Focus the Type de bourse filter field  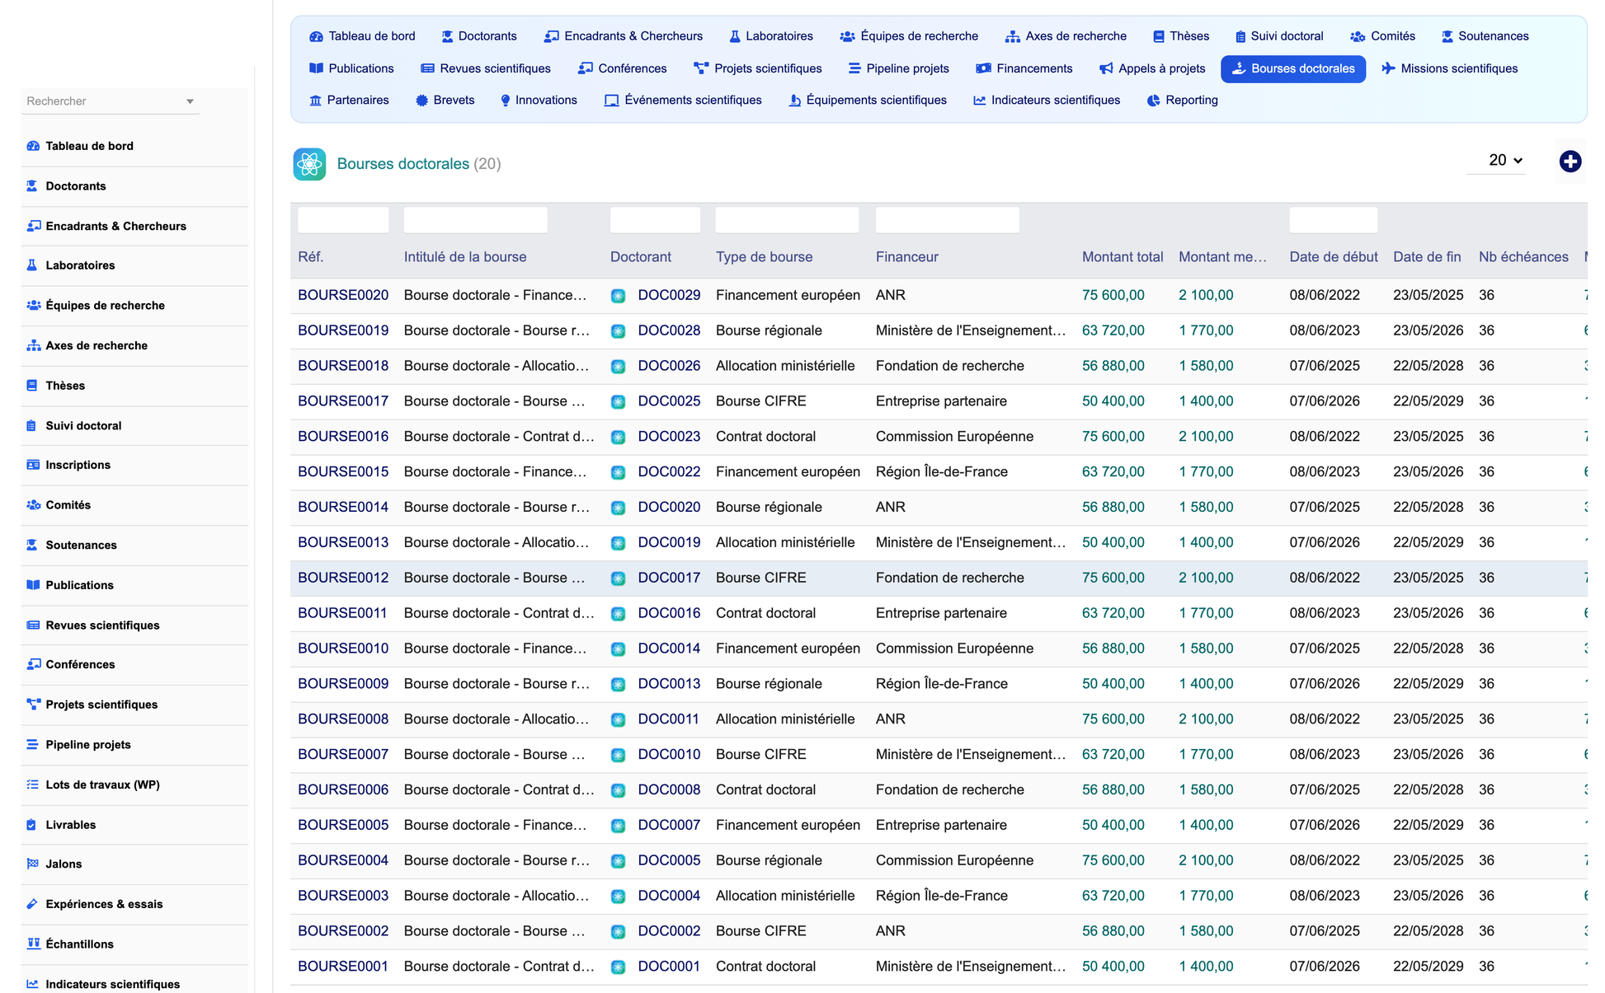(x=787, y=220)
